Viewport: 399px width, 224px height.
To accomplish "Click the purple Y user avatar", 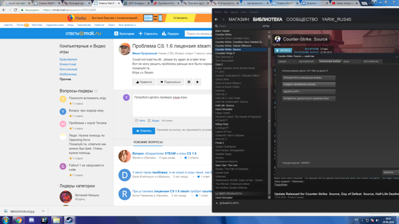I will [126, 97].
